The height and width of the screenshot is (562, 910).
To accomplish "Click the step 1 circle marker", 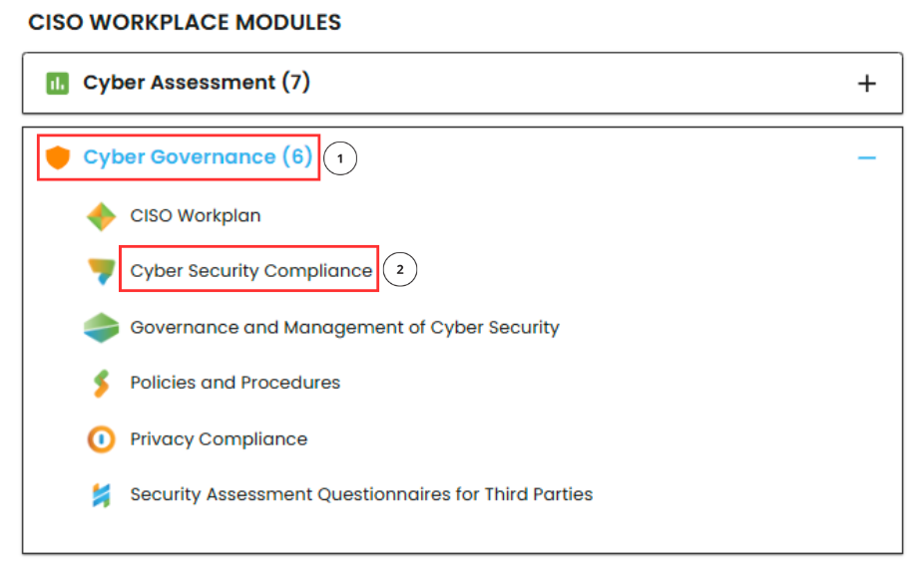I will click(x=341, y=158).
